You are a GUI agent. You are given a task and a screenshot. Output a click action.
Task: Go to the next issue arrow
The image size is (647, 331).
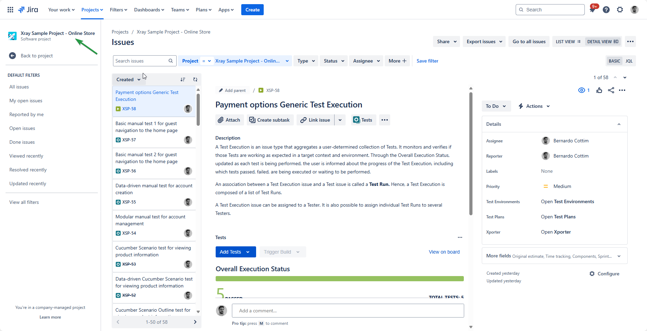click(x=625, y=77)
